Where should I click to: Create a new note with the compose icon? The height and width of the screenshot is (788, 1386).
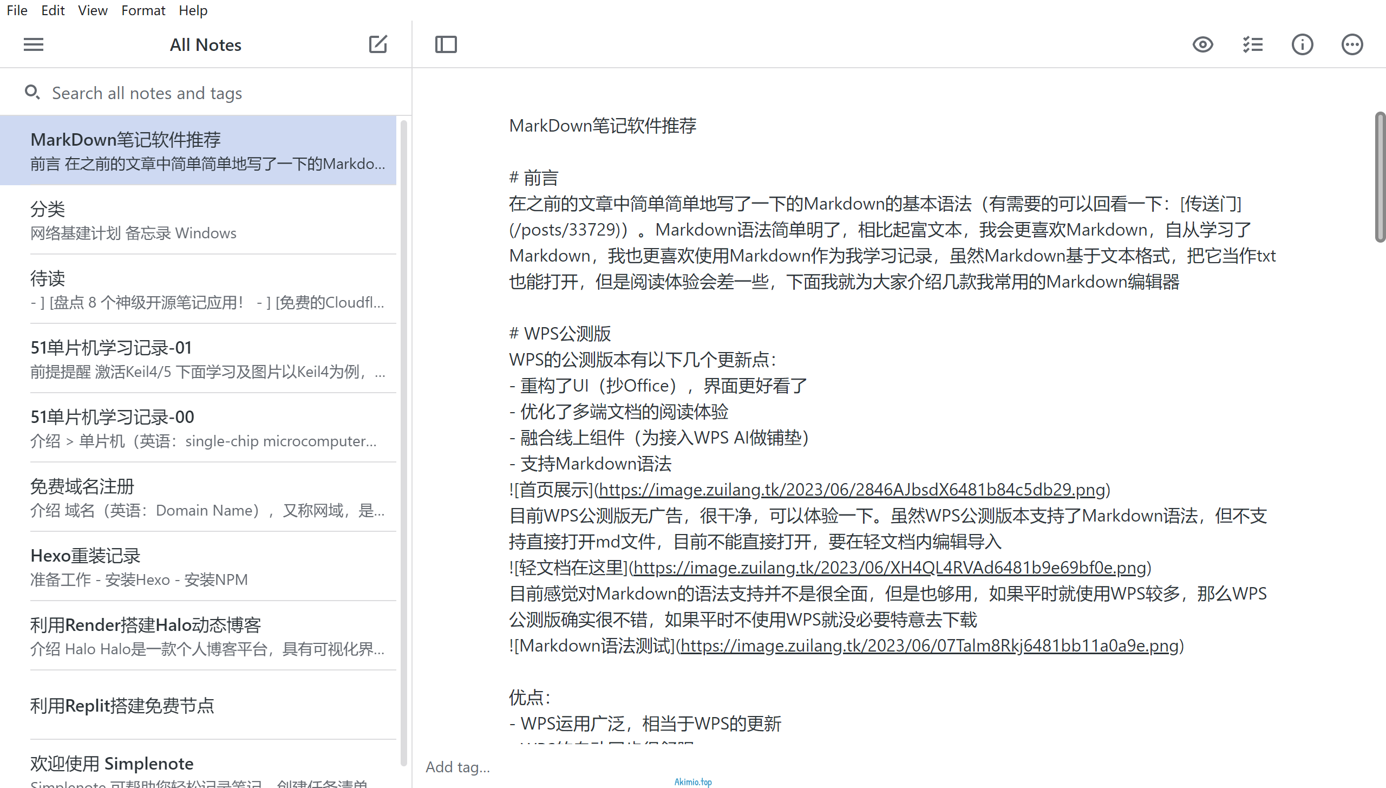[378, 44]
